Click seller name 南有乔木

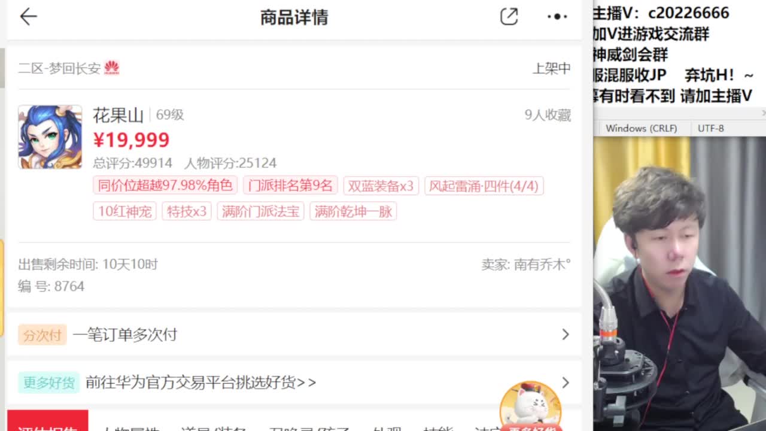(x=542, y=265)
